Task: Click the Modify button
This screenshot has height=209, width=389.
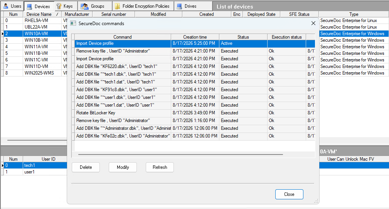Action: pos(123,167)
